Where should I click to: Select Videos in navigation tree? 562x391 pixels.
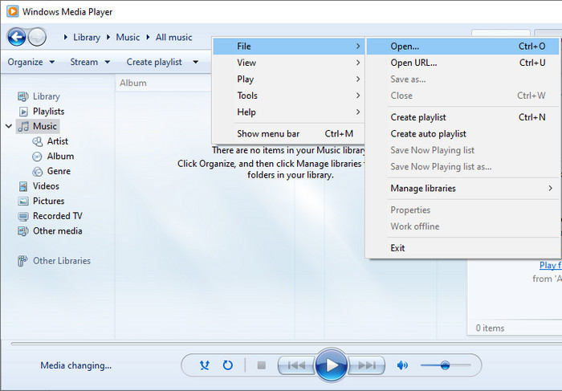pos(46,186)
